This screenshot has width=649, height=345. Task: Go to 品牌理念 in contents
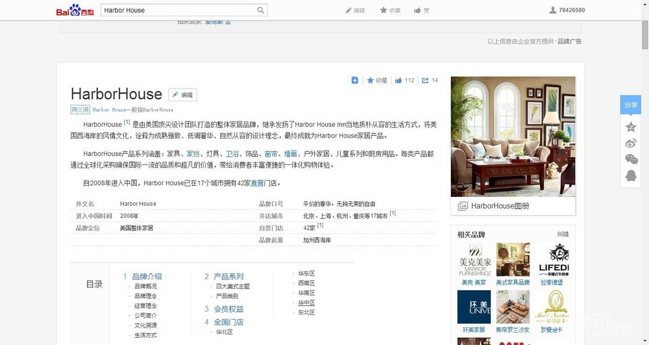145,296
